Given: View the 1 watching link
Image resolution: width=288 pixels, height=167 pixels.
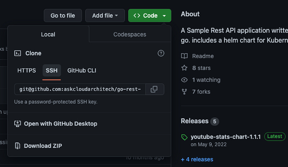Looking at the screenshot, I should 206,80.
